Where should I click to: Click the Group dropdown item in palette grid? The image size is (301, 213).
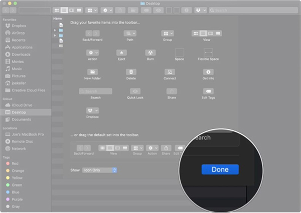pos(168,33)
